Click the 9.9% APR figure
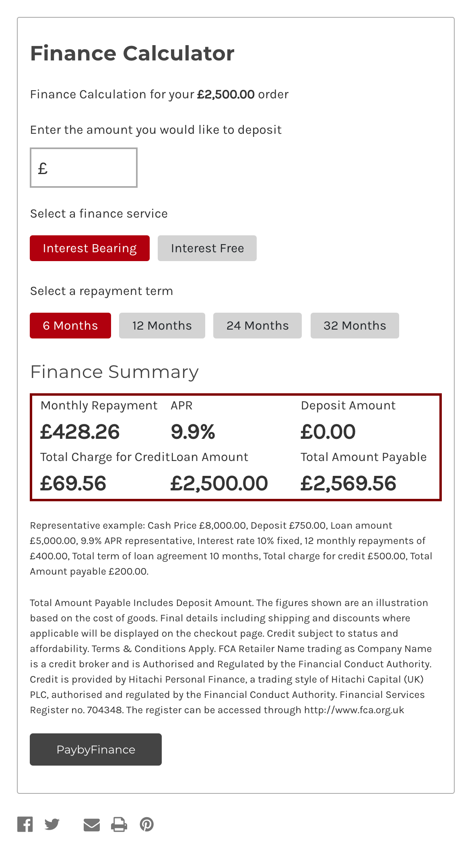The width and height of the screenshot is (474, 847). [x=193, y=432]
